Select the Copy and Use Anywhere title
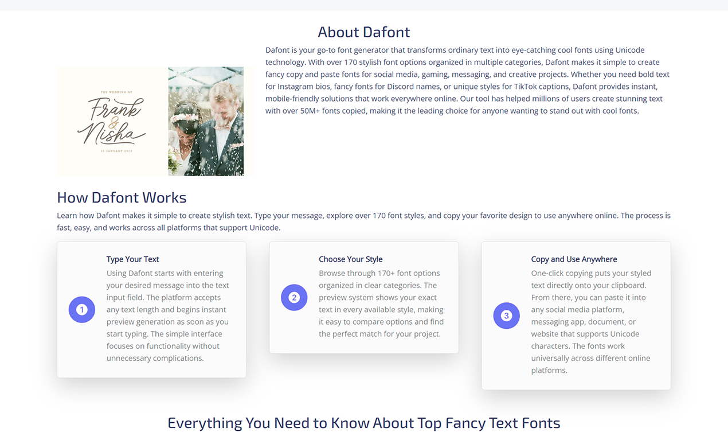This screenshot has width=728, height=436. tap(574, 259)
